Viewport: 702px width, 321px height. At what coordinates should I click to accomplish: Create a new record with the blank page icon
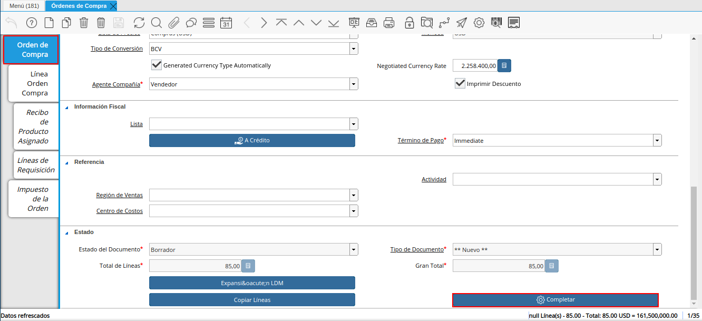48,23
